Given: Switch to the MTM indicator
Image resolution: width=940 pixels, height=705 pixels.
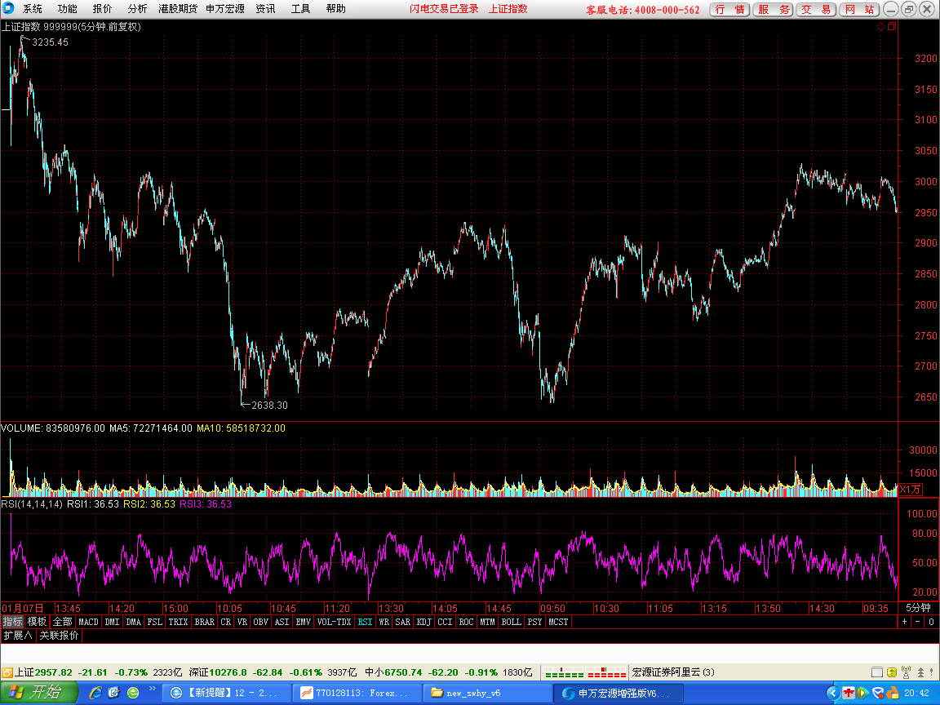Looking at the screenshot, I should coord(487,622).
